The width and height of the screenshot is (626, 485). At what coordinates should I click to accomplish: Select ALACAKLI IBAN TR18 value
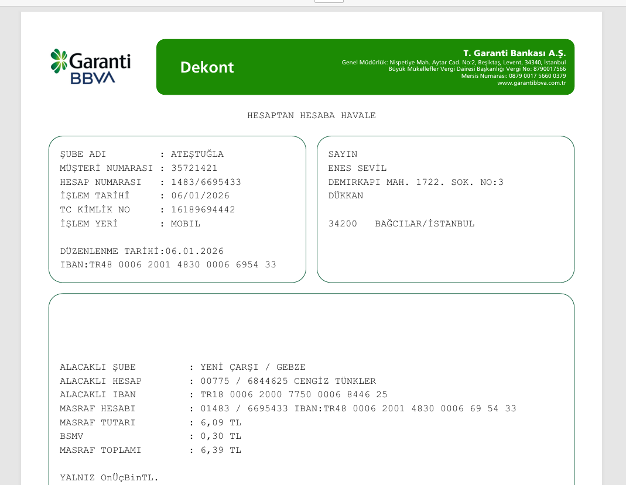pyautogui.click(x=294, y=395)
